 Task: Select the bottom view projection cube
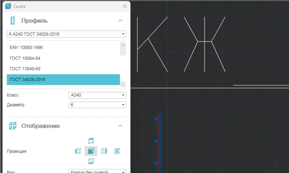91,161
